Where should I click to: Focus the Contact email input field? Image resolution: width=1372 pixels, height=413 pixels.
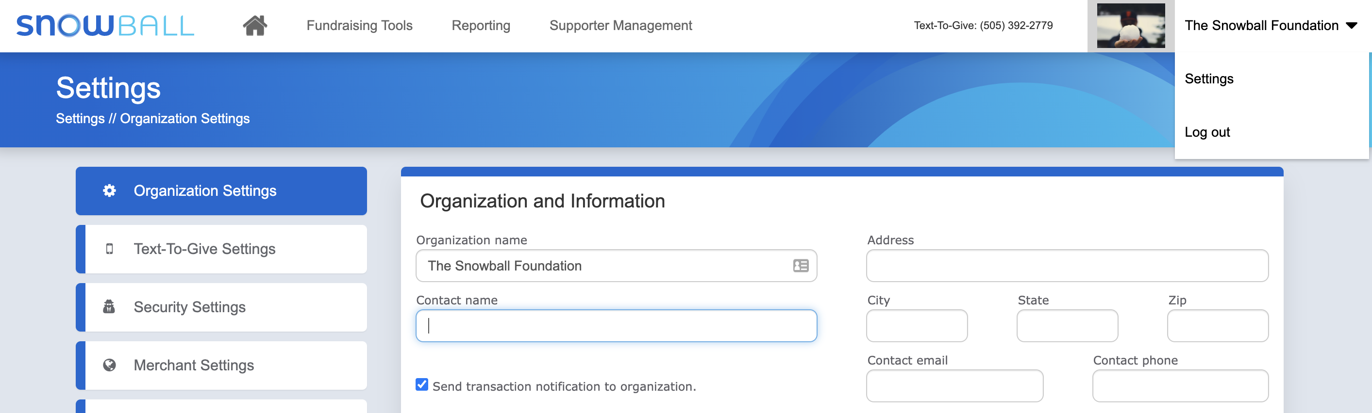tap(954, 386)
